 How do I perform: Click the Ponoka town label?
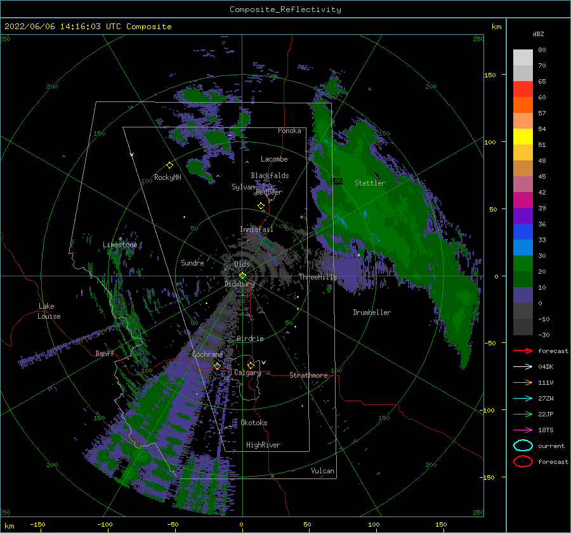(289, 131)
